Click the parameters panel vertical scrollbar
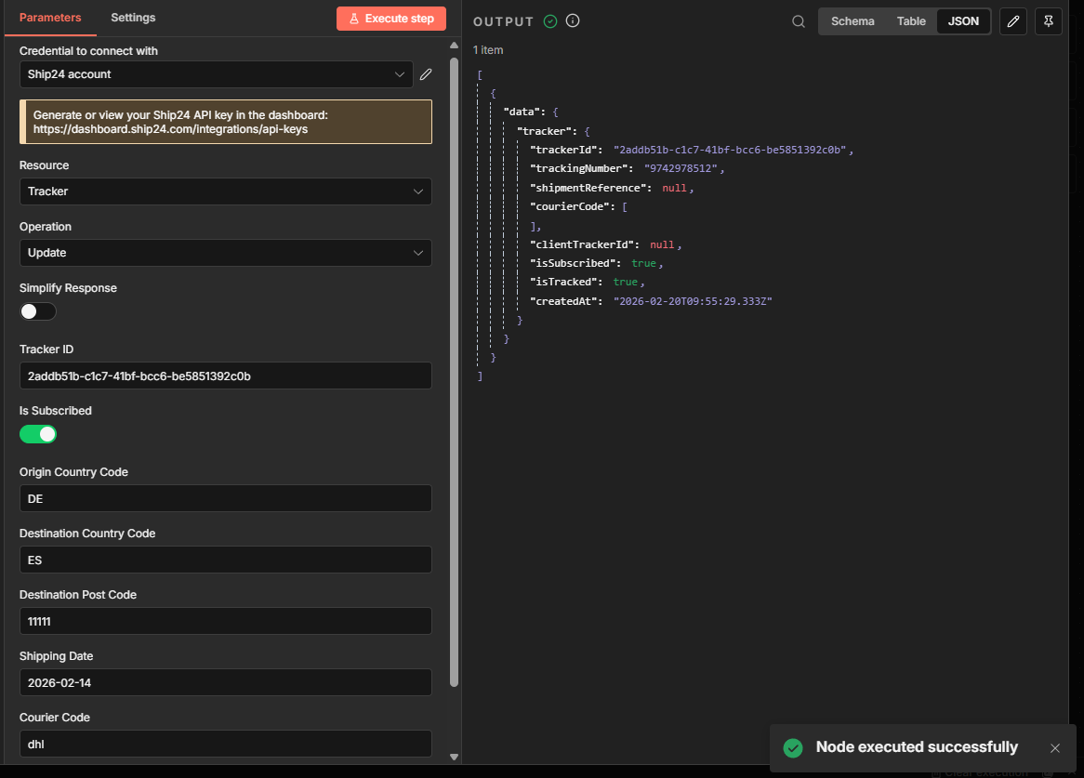Image resolution: width=1084 pixels, height=778 pixels. 455,372
